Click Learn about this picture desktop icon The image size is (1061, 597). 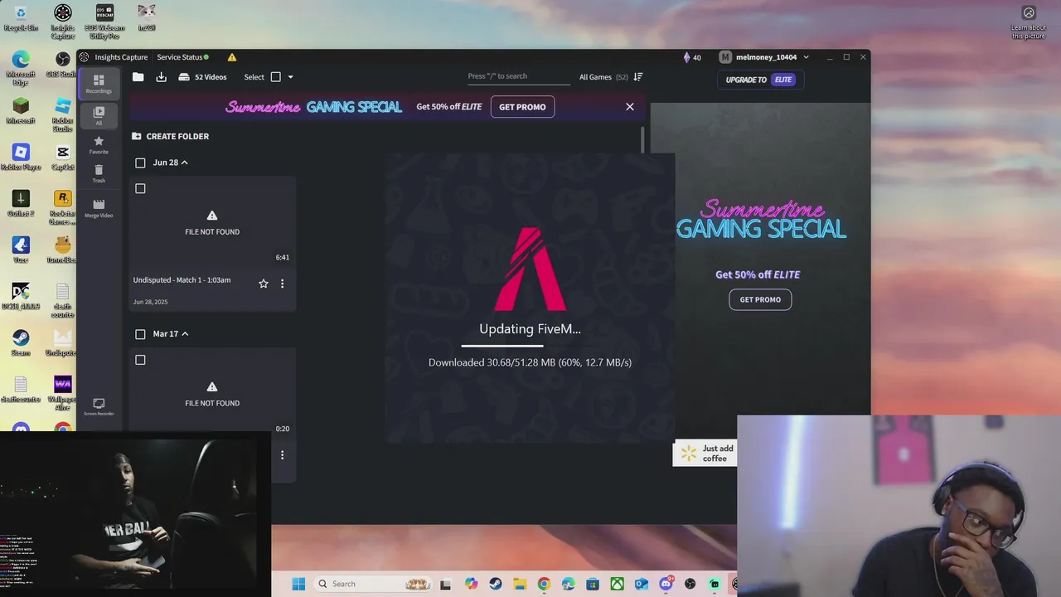pyautogui.click(x=1029, y=22)
